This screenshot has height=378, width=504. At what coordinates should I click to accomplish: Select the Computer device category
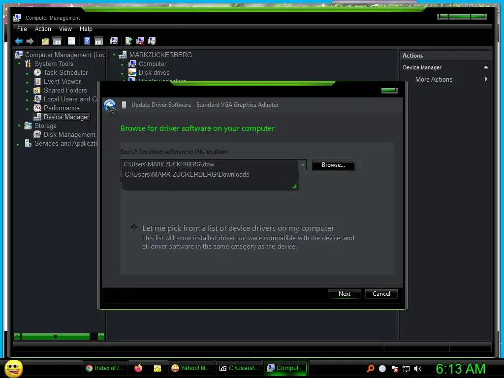click(153, 63)
